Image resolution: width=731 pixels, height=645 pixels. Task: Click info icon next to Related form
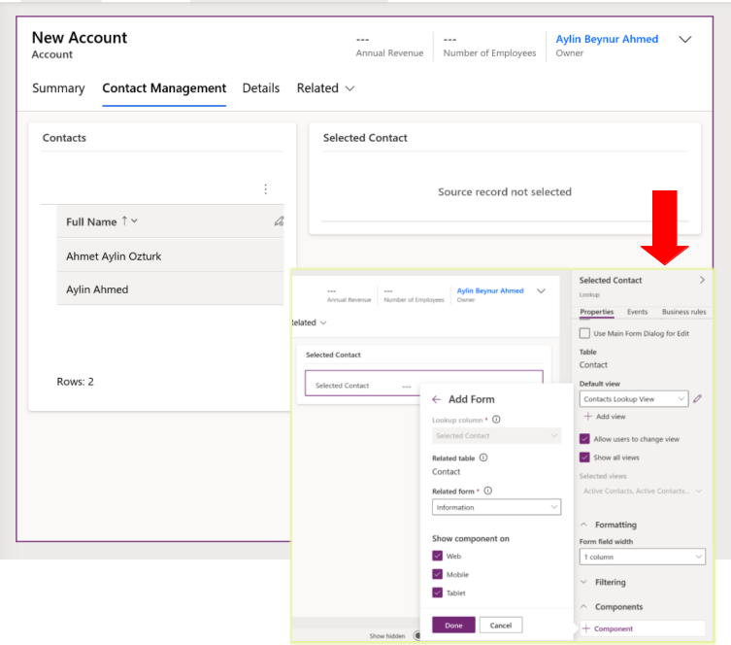pos(488,491)
